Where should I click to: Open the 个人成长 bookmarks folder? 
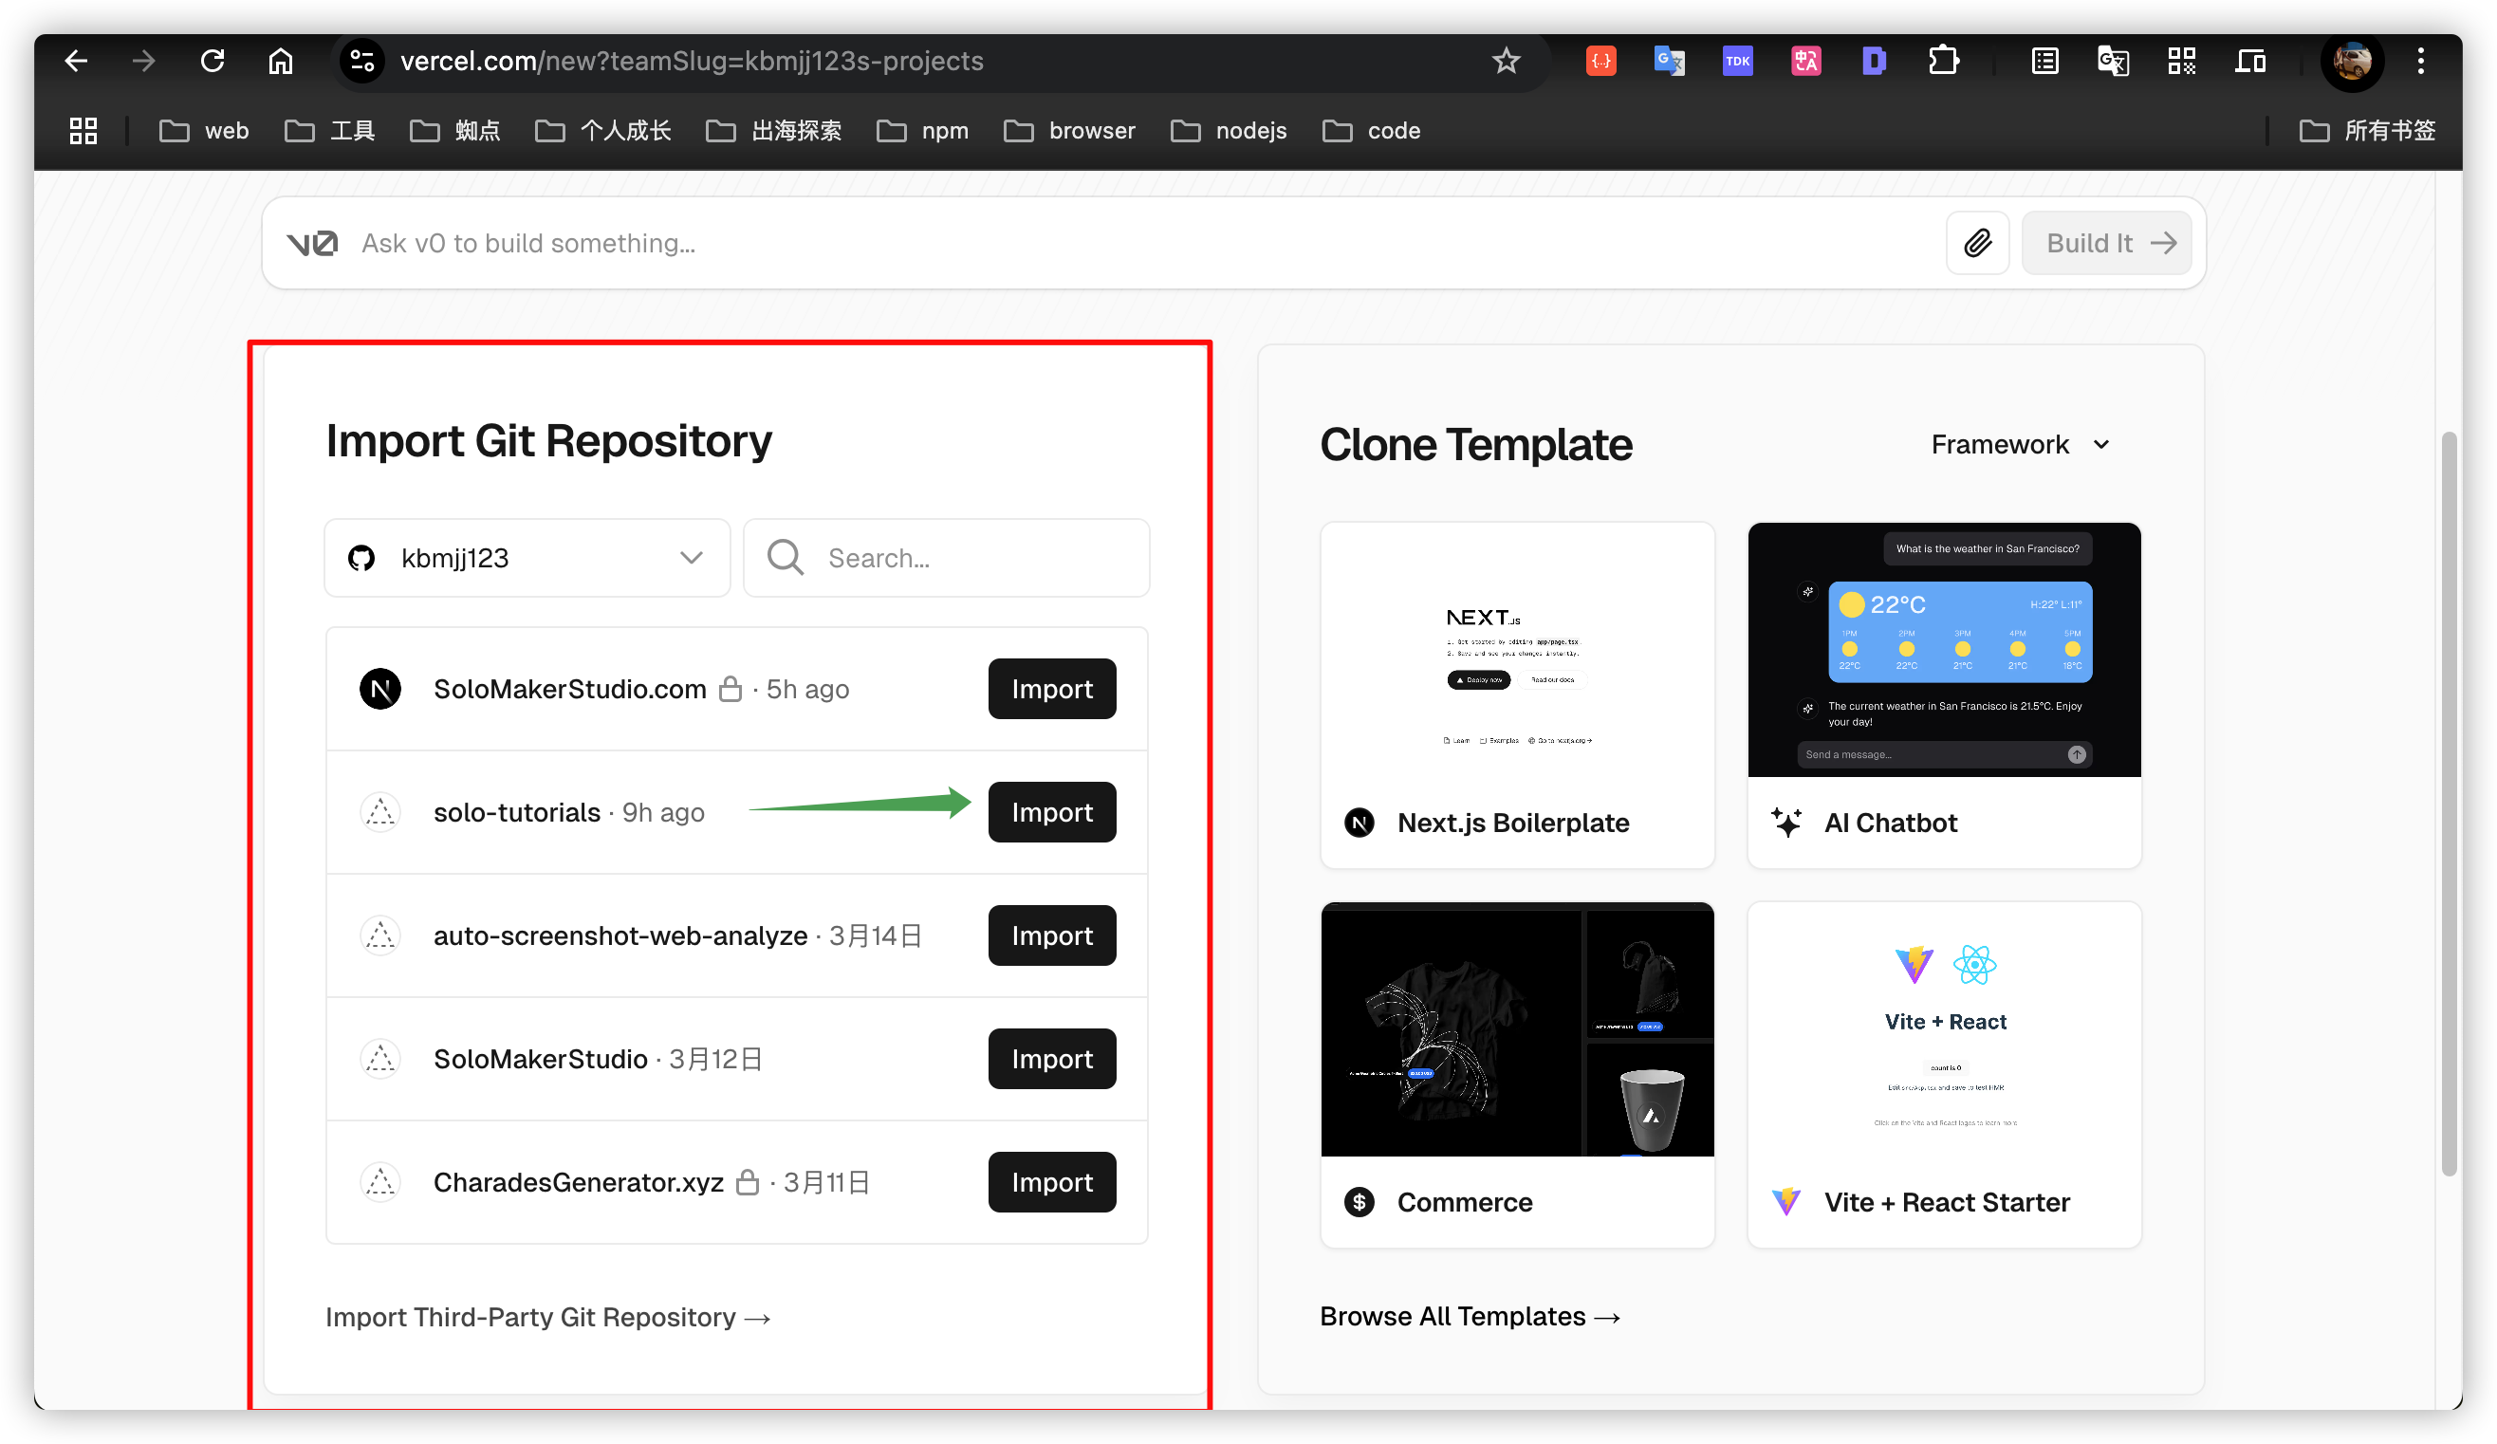(603, 131)
